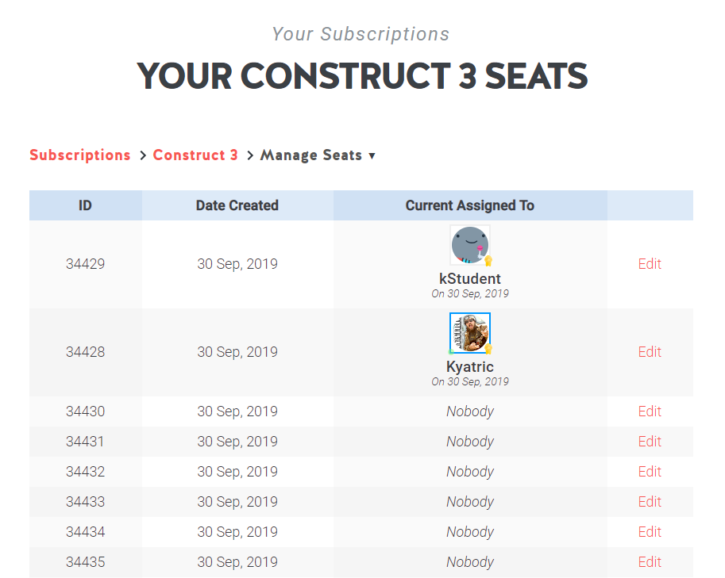
Task: Click the gold badge on kStudent's avatar
Action: [488, 261]
